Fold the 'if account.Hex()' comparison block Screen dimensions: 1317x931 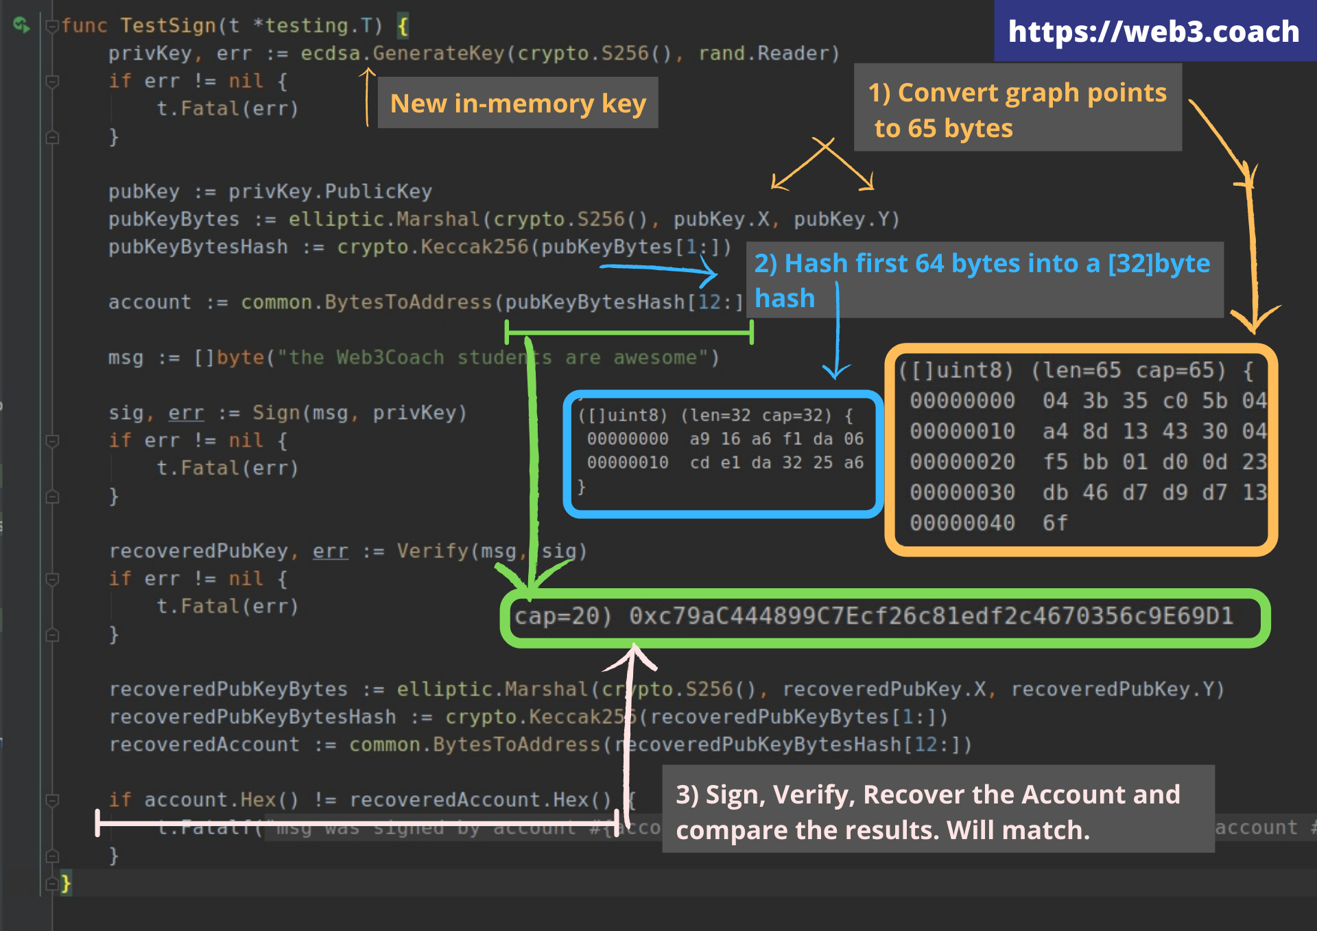(51, 800)
